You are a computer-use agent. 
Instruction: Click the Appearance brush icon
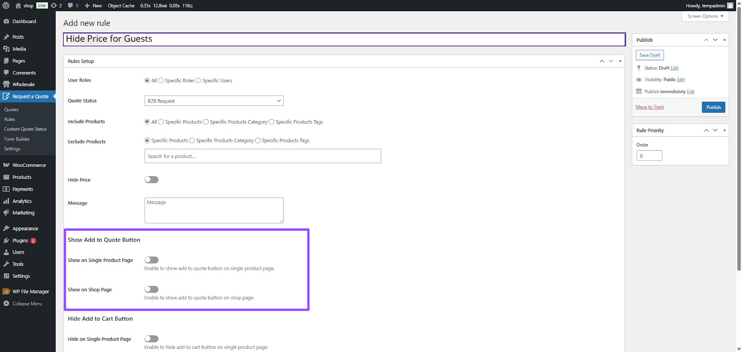(x=6, y=229)
